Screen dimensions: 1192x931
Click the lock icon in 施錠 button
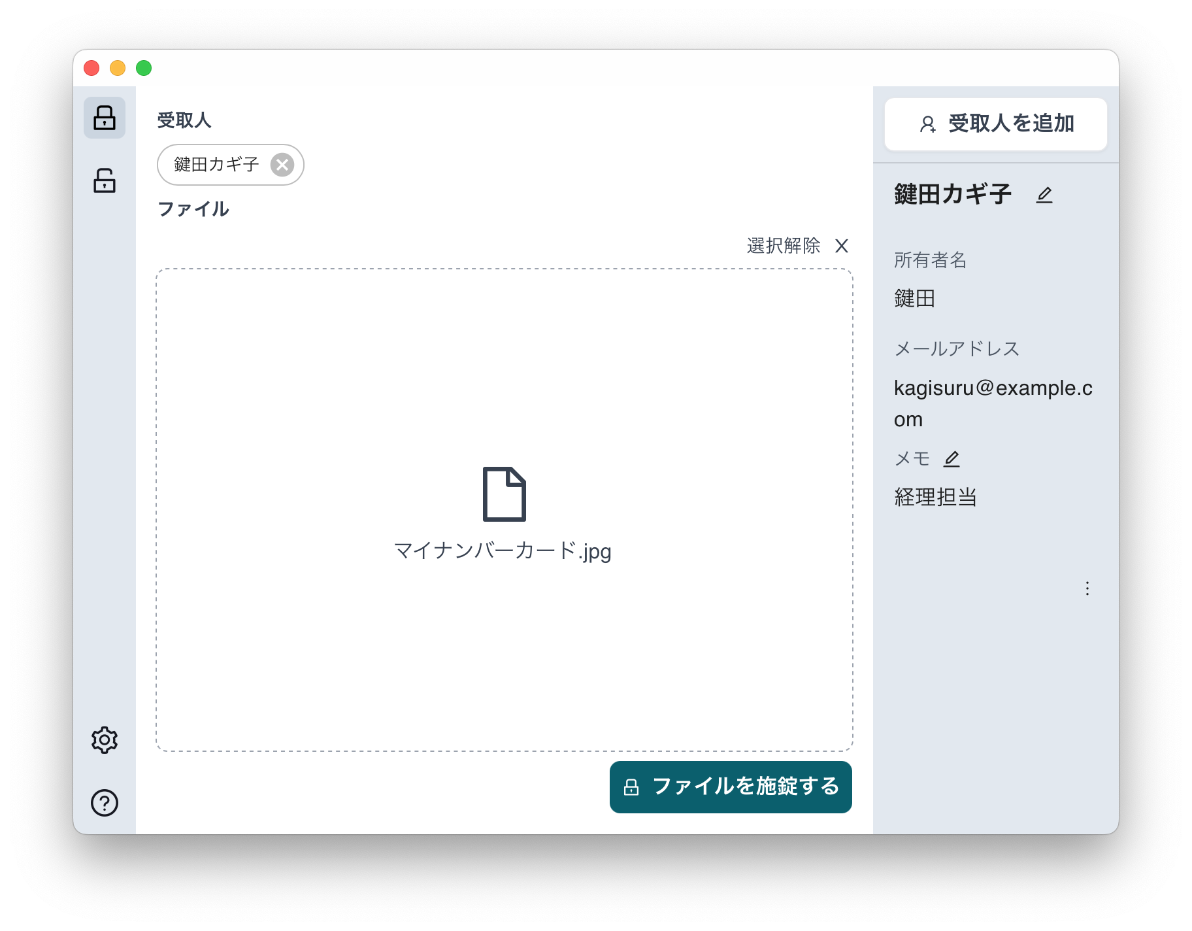coord(631,787)
